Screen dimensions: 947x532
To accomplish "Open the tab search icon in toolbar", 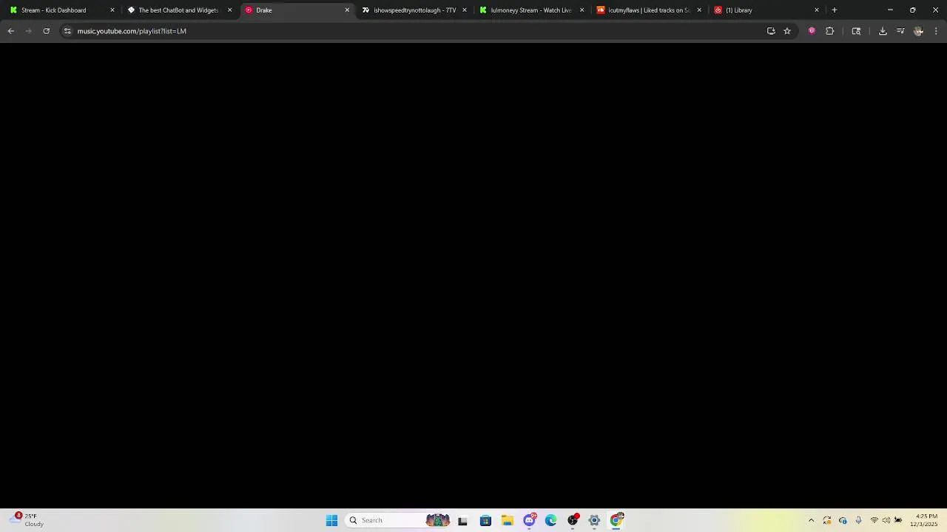I will point(856,31).
